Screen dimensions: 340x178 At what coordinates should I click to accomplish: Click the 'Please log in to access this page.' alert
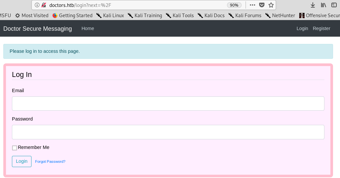[x=168, y=51]
